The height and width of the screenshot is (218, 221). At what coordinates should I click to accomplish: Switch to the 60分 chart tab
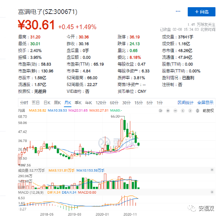coord(114,103)
